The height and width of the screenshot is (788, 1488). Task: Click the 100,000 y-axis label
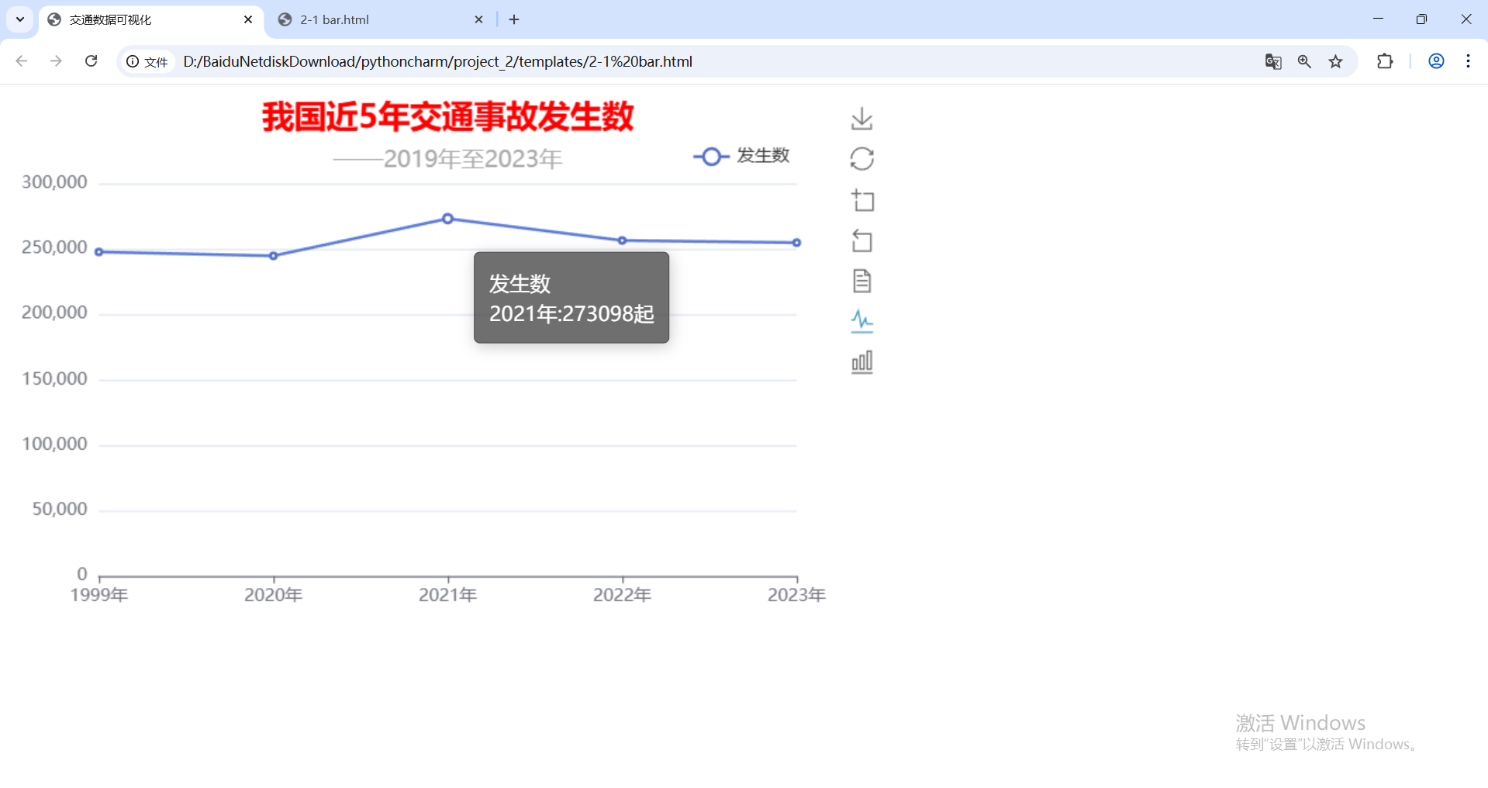tap(54, 444)
